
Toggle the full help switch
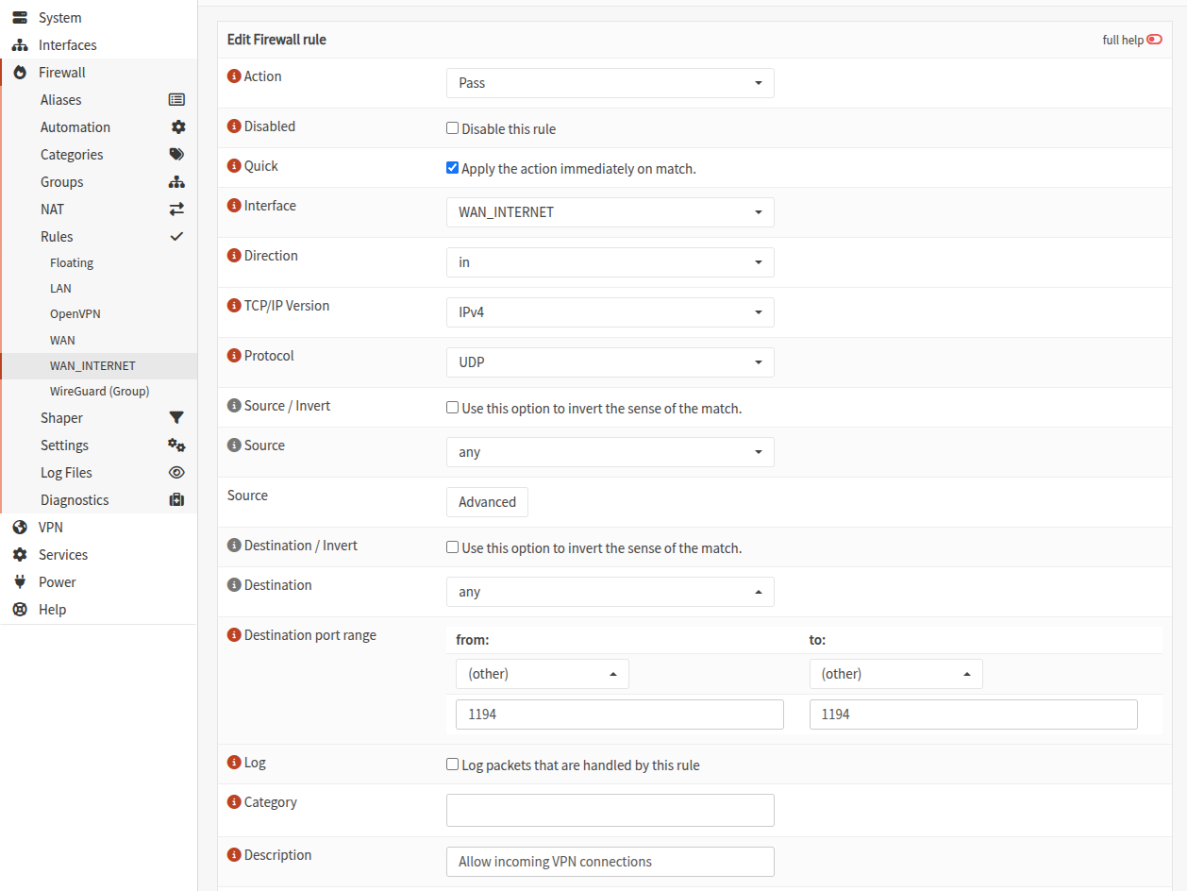[x=1154, y=40]
